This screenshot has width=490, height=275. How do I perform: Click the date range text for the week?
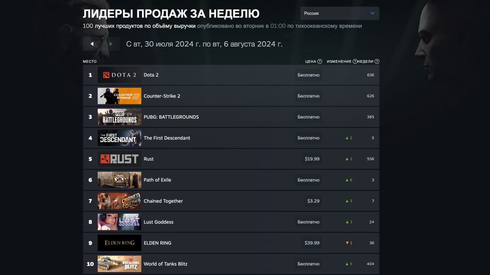[x=204, y=44]
